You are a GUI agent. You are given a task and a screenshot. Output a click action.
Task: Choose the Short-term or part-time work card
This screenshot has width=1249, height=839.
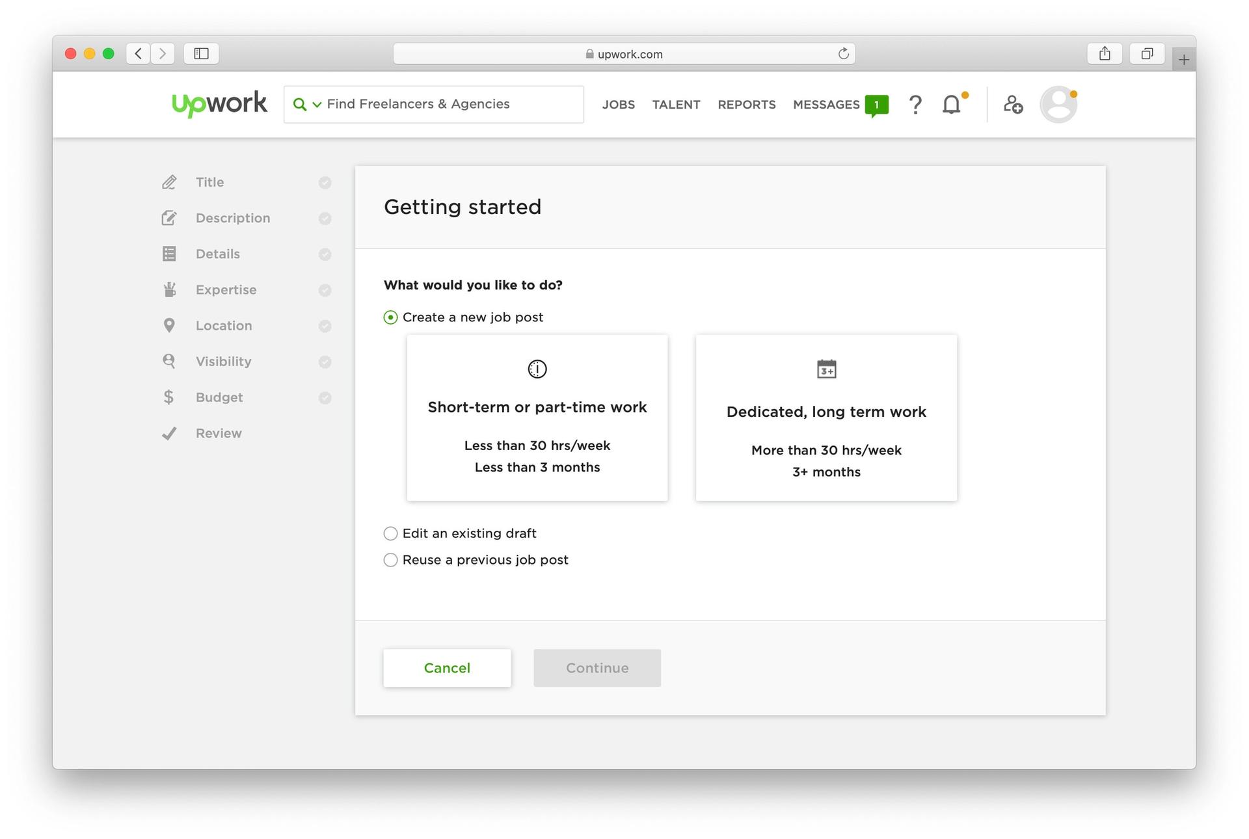tap(537, 418)
